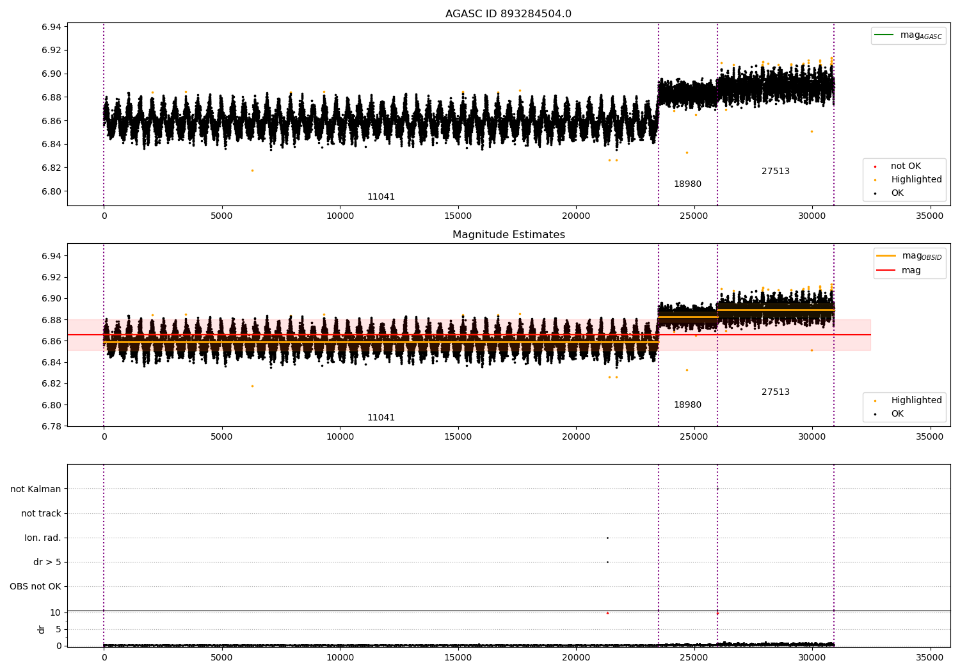This screenshot has height=672, width=960.
Task: Click the marker on the "not Kalman" row
Action: point(717,489)
